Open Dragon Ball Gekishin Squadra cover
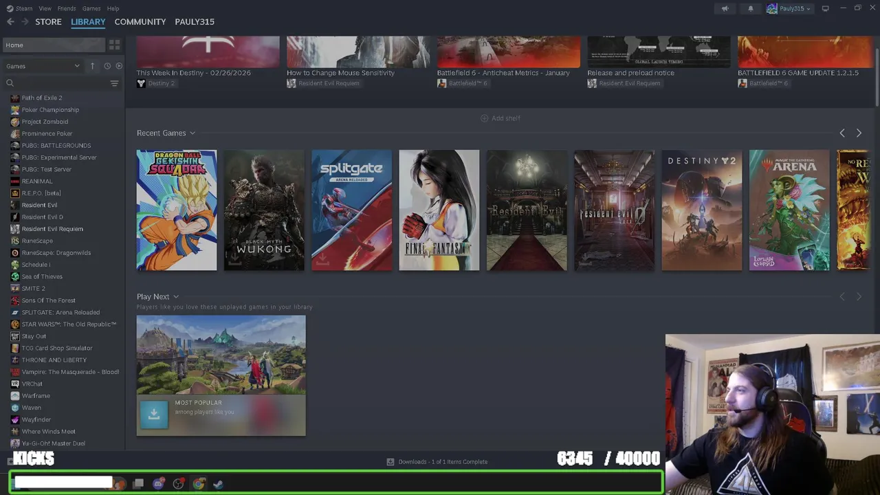Viewport: 880px width, 495px height. [x=177, y=210]
